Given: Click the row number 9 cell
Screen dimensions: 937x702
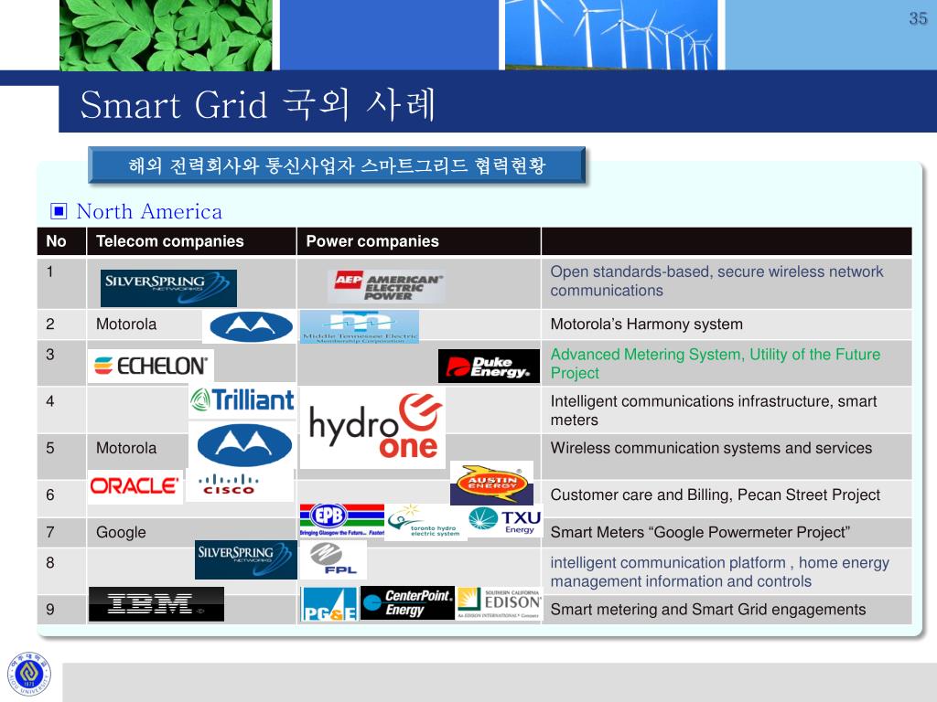Looking at the screenshot, I should [61, 610].
